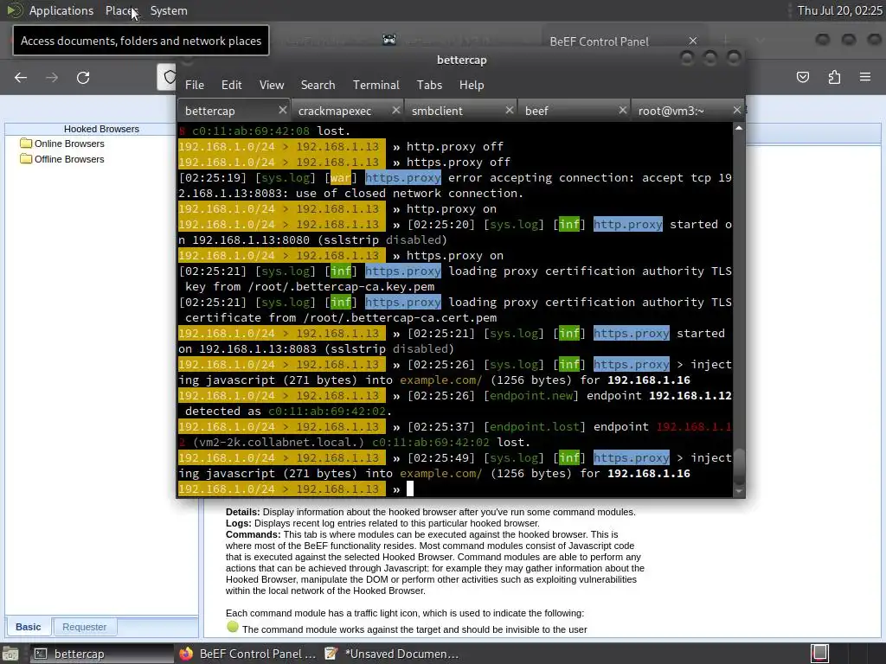Open Unsaved Document taskbar entry

392,654
